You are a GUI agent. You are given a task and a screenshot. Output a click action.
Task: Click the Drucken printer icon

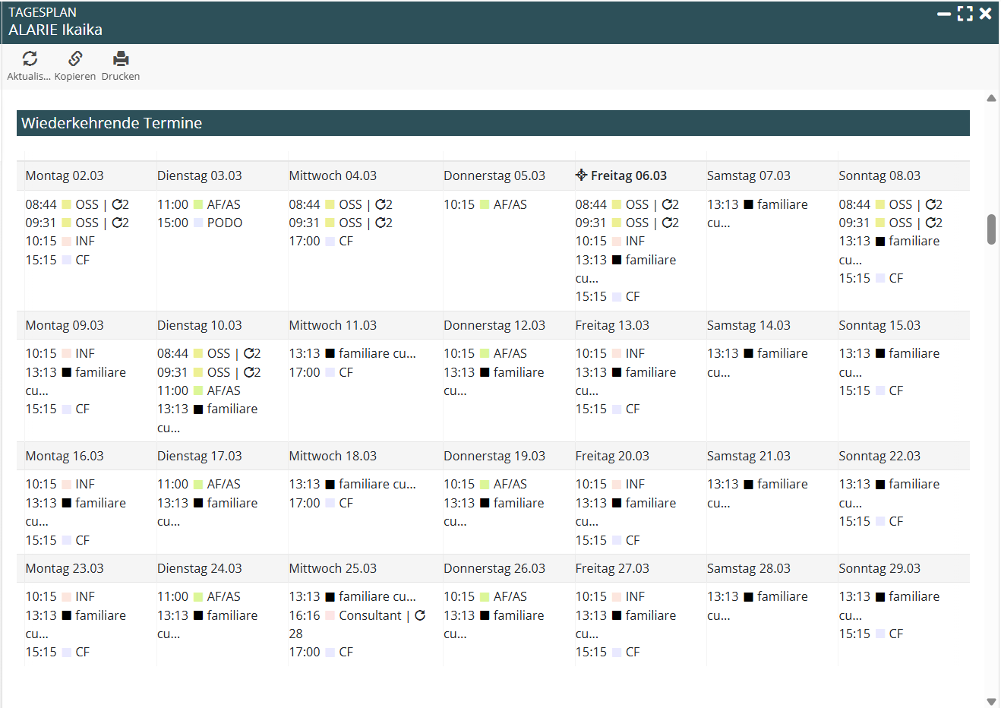[121, 58]
